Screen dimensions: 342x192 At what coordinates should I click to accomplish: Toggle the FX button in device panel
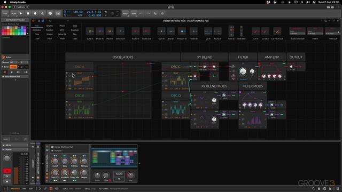point(119,179)
